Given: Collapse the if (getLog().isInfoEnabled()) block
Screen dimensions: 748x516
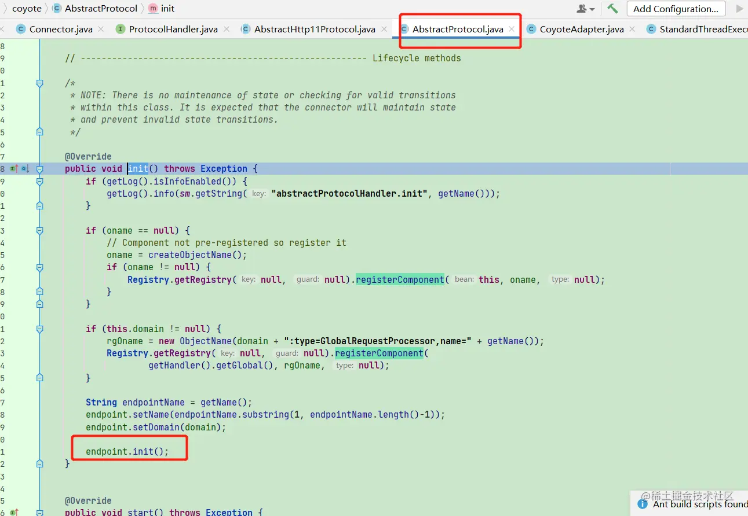Looking at the screenshot, I should (39, 181).
